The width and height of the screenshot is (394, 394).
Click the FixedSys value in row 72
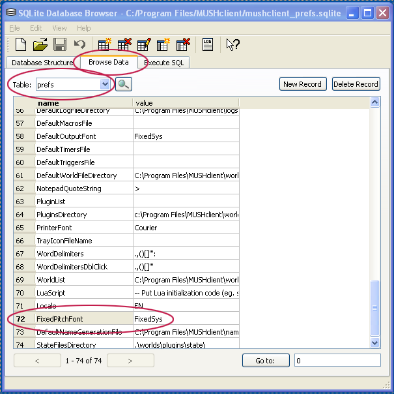186,319
